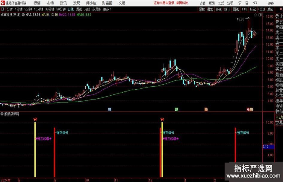Click first red butterfly signal icon
The height and width of the screenshot is (182, 283).
coord(35,119)
